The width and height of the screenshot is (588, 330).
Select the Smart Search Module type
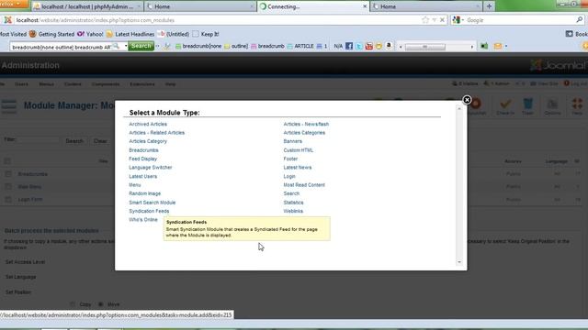pos(152,203)
